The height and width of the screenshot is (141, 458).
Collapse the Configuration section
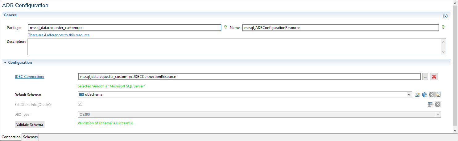click(x=5, y=62)
